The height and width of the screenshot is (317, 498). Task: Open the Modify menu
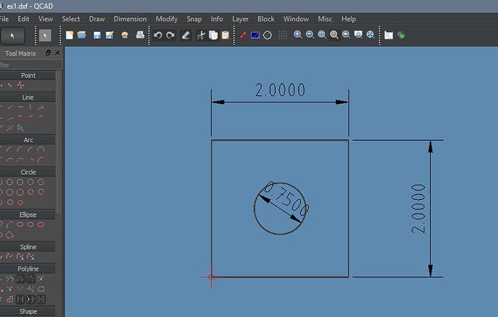click(x=167, y=19)
